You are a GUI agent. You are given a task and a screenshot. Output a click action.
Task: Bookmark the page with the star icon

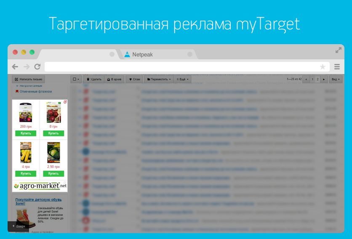click(x=323, y=66)
